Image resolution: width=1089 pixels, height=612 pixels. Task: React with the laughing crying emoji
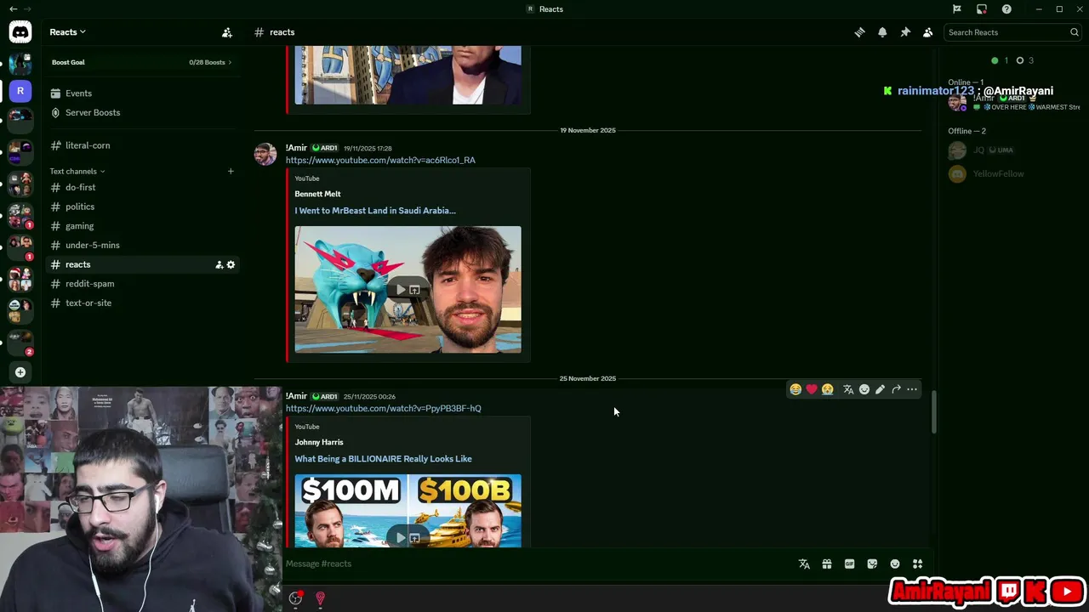point(795,389)
